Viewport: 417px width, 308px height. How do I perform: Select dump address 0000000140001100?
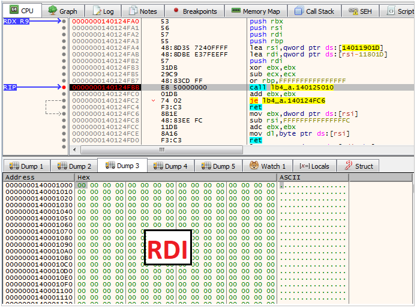(39, 291)
